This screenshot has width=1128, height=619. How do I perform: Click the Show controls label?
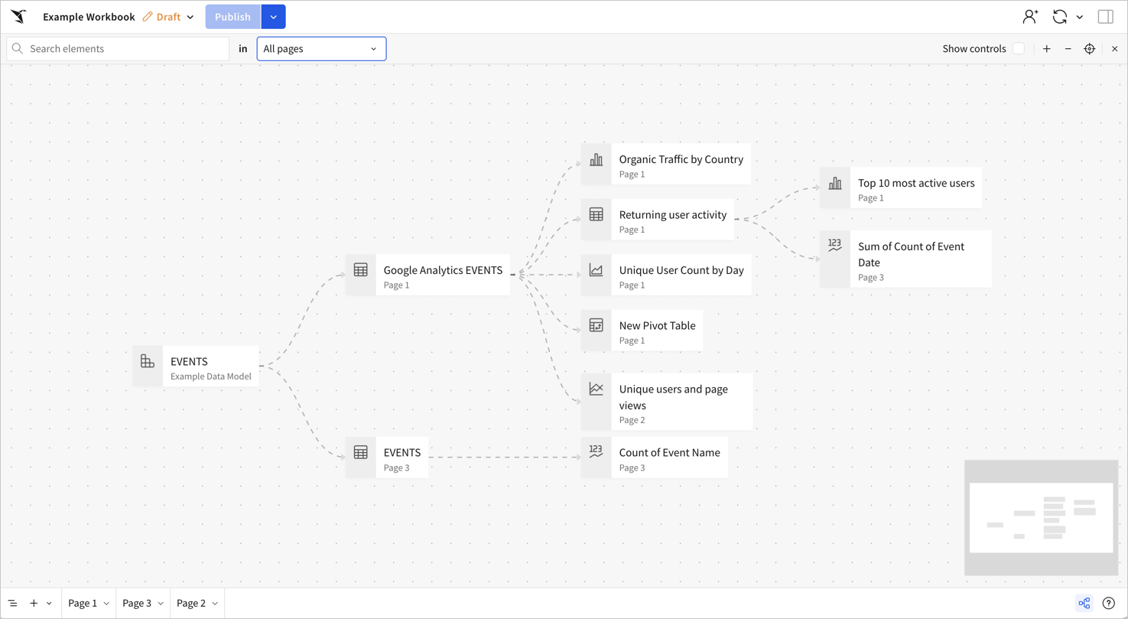pos(974,49)
